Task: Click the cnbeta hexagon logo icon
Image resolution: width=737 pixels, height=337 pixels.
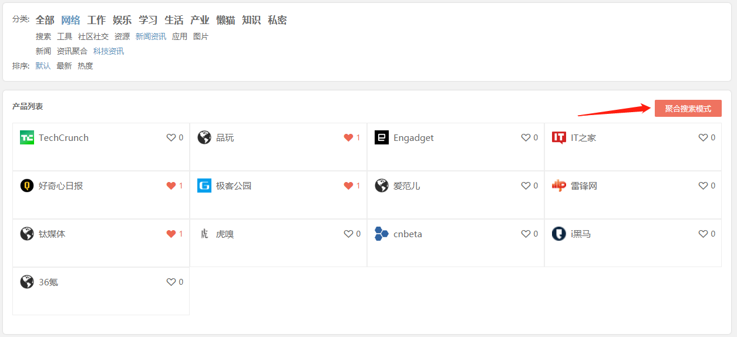Action: [x=382, y=234]
